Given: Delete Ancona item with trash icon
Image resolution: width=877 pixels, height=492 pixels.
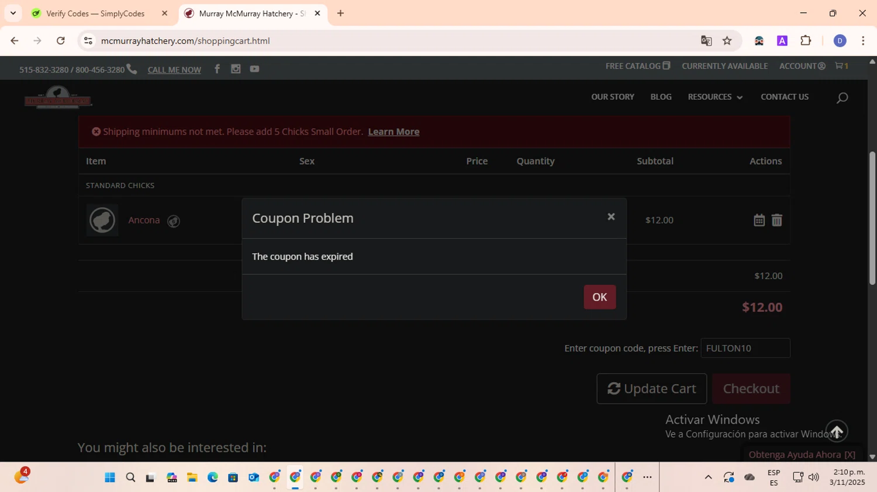Looking at the screenshot, I should click(776, 220).
